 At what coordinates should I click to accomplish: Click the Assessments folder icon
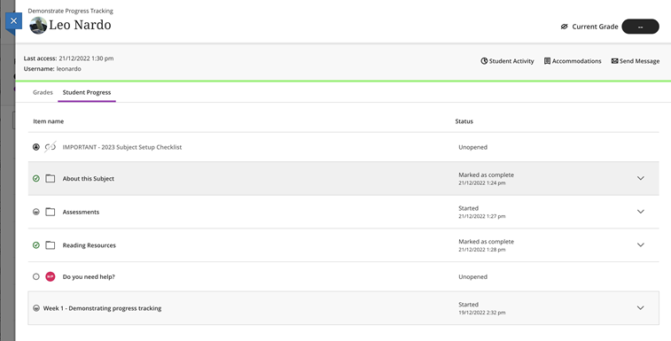(x=50, y=212)
